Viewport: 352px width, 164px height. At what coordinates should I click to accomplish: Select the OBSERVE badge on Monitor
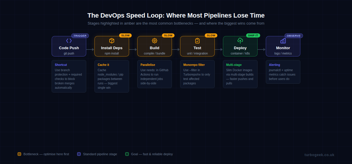[x=294, y=36]
